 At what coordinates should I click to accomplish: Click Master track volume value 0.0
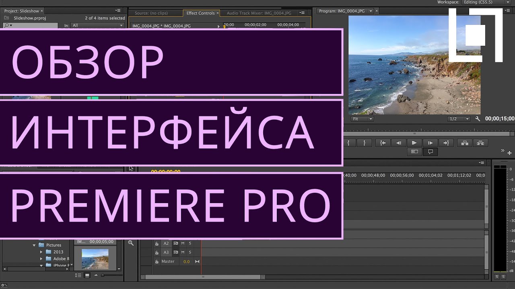(186, 262)
